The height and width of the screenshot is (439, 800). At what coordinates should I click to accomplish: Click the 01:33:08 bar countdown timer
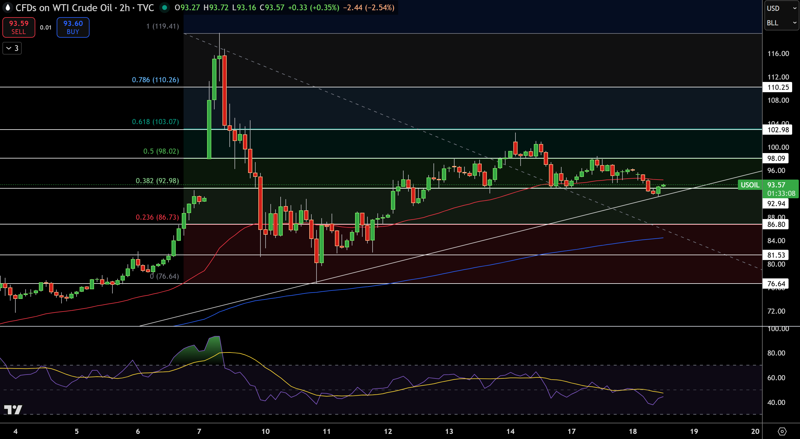(781, 193)
